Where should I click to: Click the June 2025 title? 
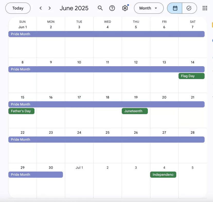pos(74,8)
